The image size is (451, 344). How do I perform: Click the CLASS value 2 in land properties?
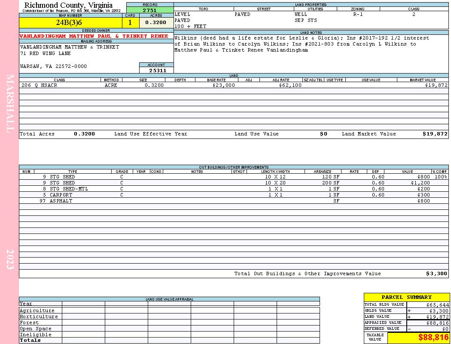[x=414, y=14]
